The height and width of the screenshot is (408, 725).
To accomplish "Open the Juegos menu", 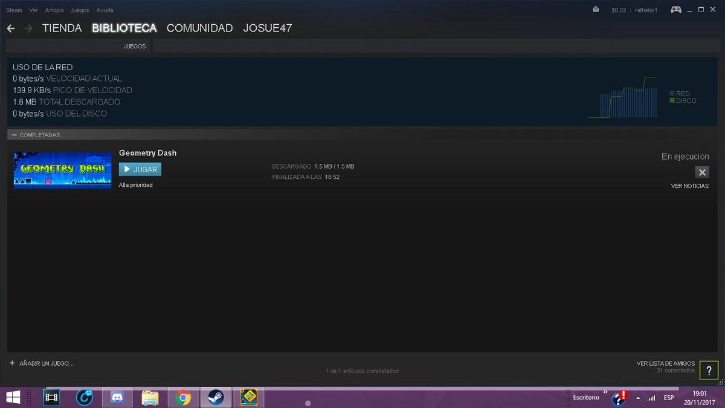I will click(x=80, y=10).
